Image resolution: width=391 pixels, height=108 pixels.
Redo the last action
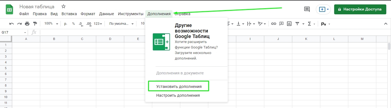pos(19,24)
